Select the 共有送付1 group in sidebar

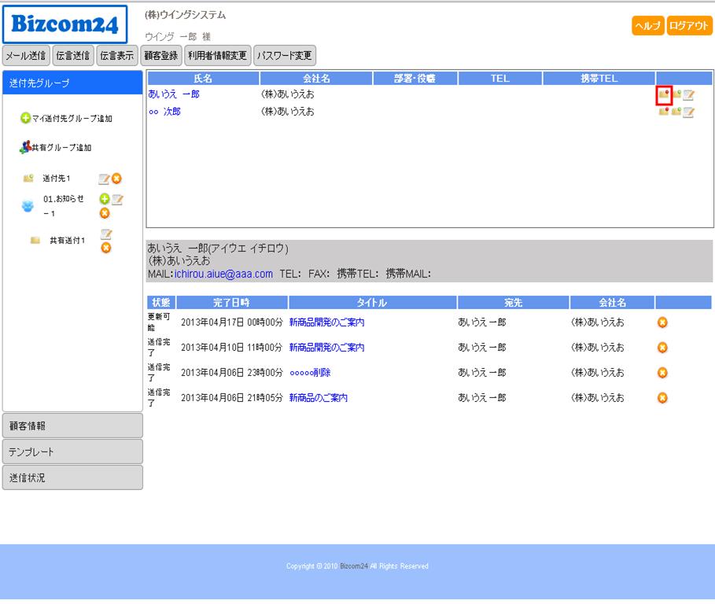coord(67,241)
